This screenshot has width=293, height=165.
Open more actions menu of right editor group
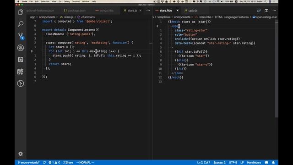tap(274, 11)
